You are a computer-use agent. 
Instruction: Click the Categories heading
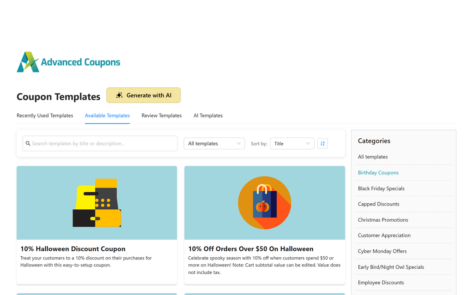[374, 141]
